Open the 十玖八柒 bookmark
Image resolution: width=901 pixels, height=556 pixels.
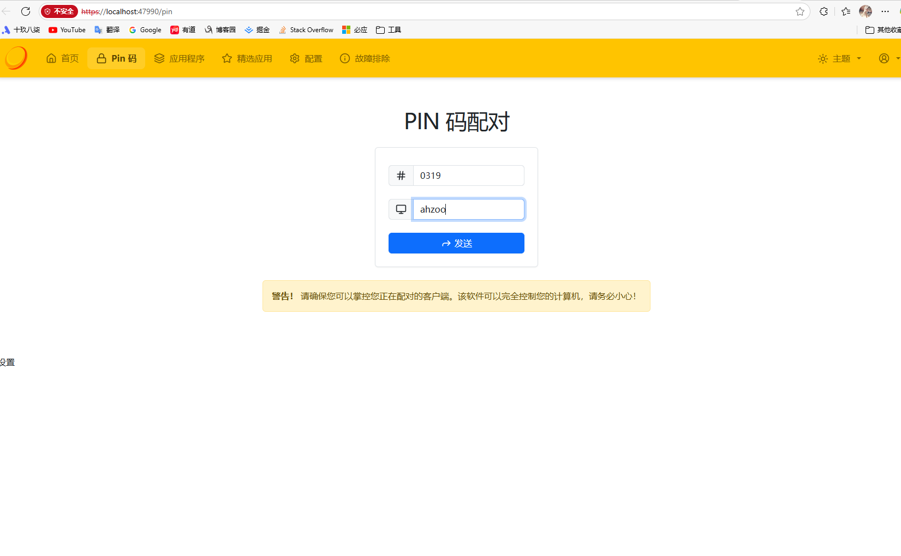[21, 30]
